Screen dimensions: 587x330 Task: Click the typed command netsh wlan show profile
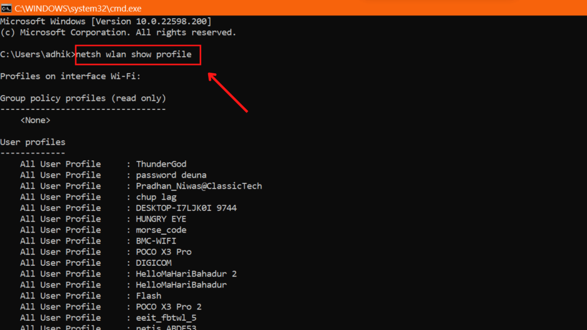click(x=134, y=54)
